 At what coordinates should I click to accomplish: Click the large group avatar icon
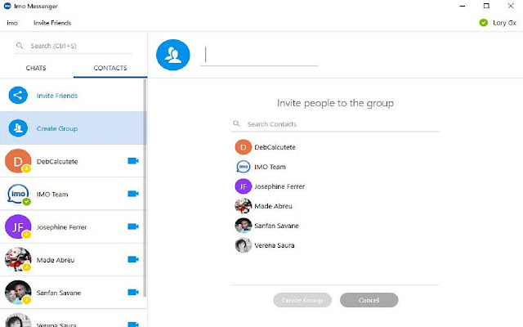coord(172,55)
